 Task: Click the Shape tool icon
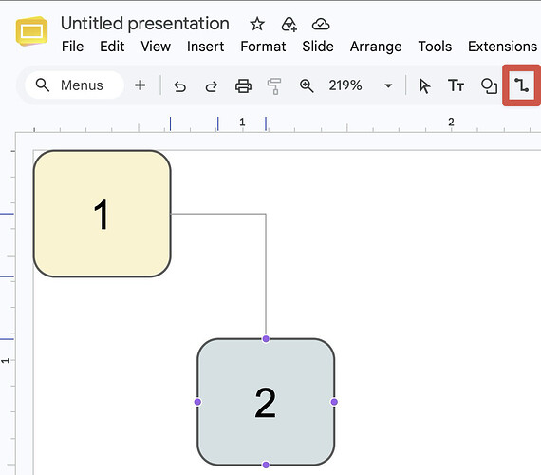(489, 86)
